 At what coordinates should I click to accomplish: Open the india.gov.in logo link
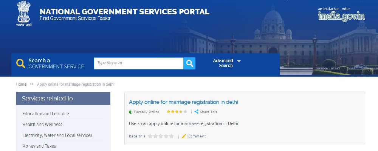[341, 15]
